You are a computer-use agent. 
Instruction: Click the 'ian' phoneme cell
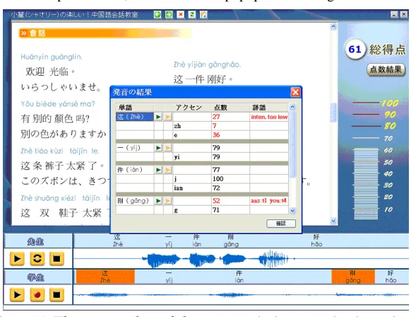[192, 188]
